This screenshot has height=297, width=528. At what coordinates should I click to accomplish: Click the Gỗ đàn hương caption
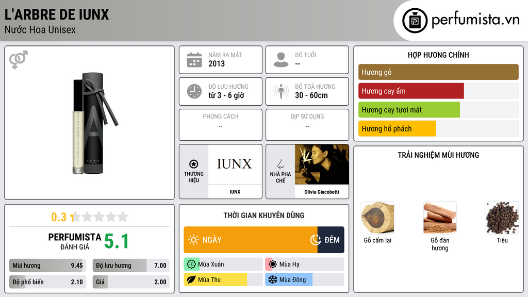tap(440, 244)
